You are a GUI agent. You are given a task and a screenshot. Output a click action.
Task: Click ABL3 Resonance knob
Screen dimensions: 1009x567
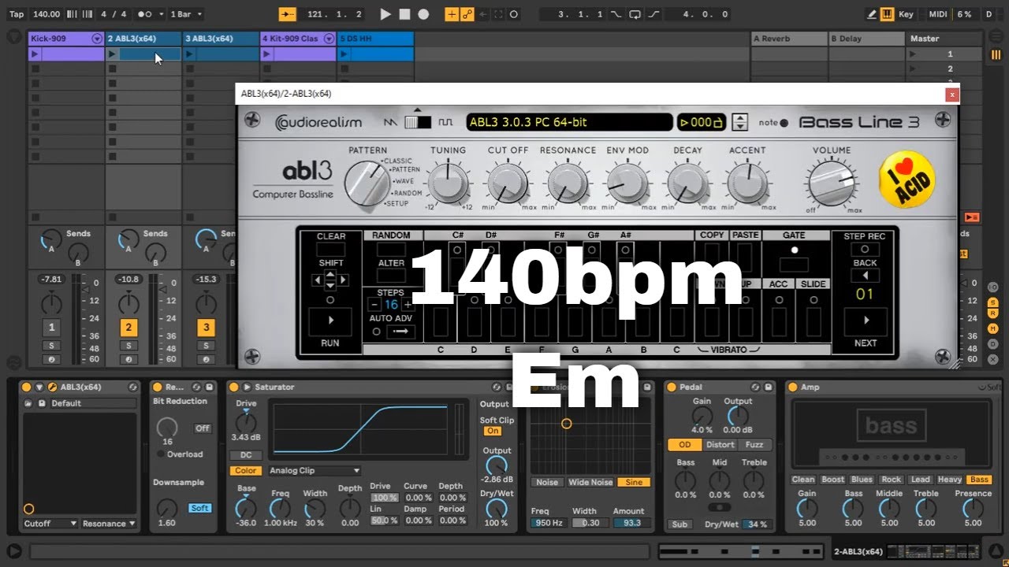point(568,184)
